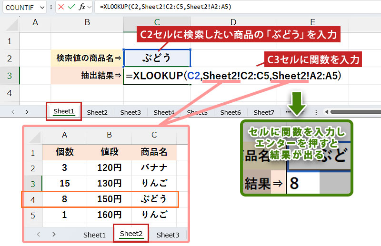Select row 2 header in Sheet2 inset
The height and width of the screenshot is (246, 381).
click(33, 168)
